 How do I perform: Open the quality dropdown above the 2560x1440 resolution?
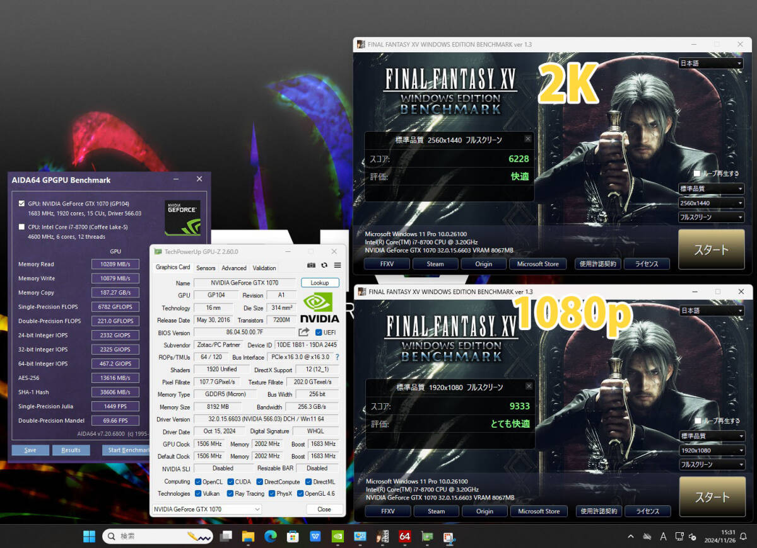click(x=711, y=189)
